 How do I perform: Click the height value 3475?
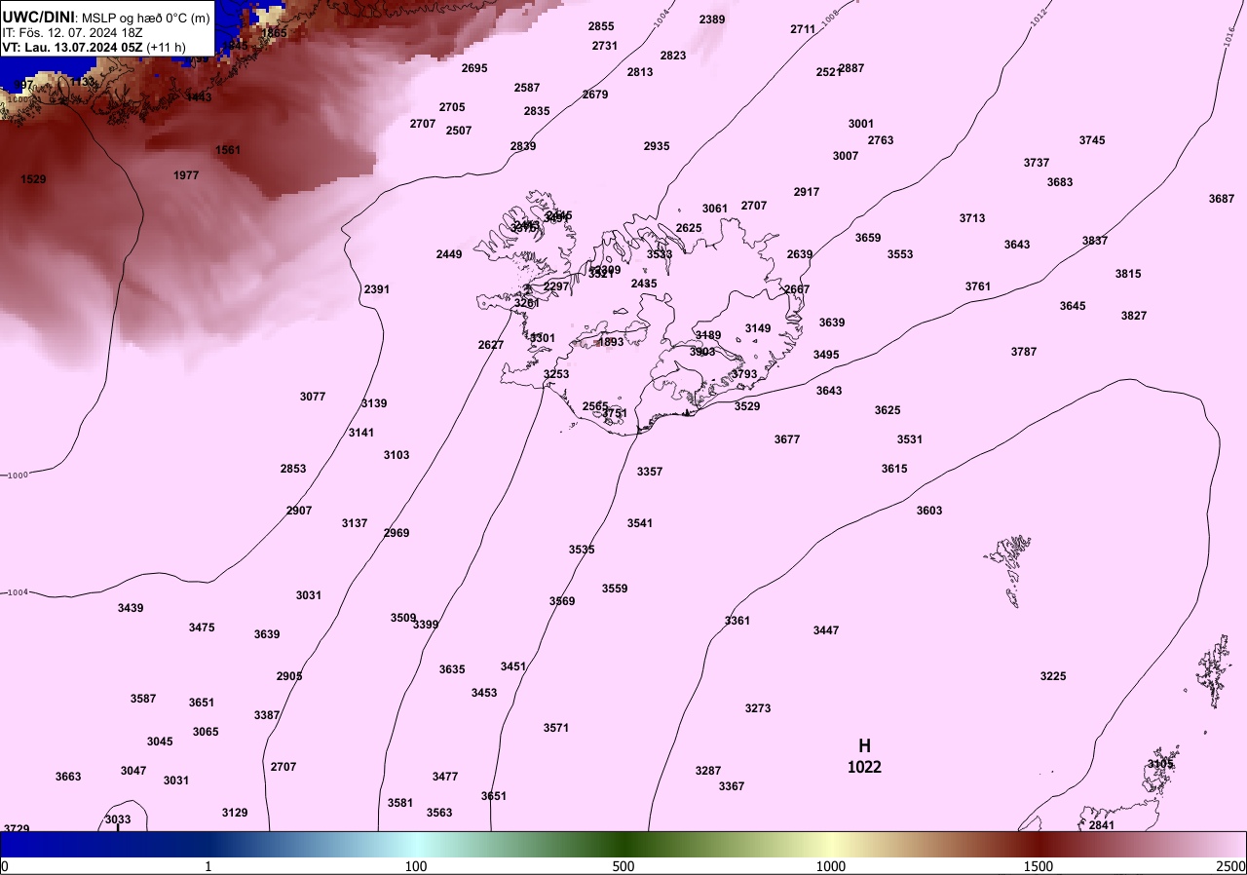click(202, 628)
